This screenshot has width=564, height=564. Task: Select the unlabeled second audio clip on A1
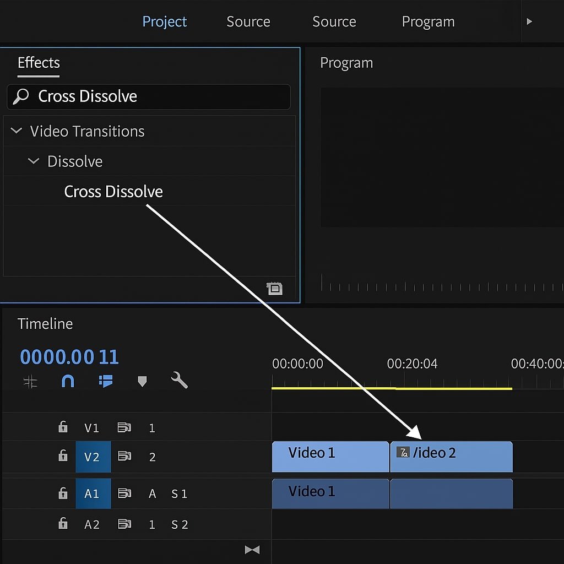(452, 493)
